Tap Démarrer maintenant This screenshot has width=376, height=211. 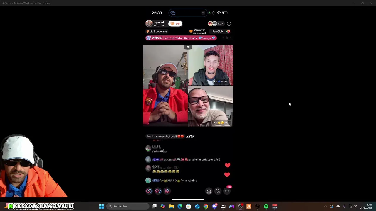197,31
